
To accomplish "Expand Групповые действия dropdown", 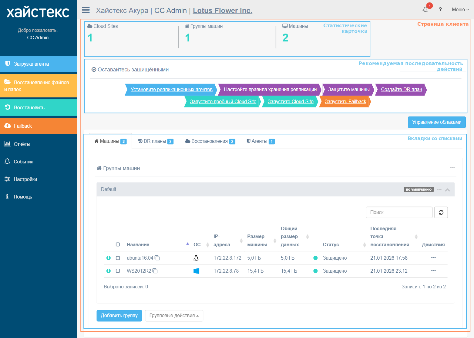I will (x=174, y=316).
